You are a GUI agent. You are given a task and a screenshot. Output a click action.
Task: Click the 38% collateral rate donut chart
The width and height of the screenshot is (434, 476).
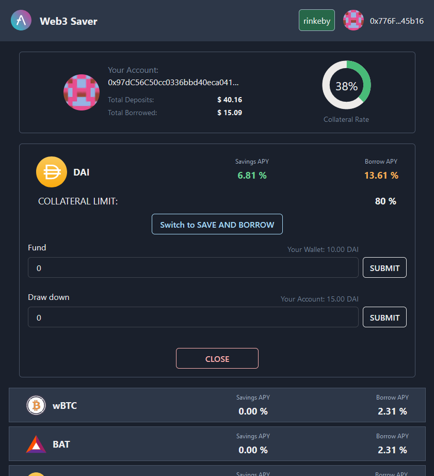tap(346, 86)
